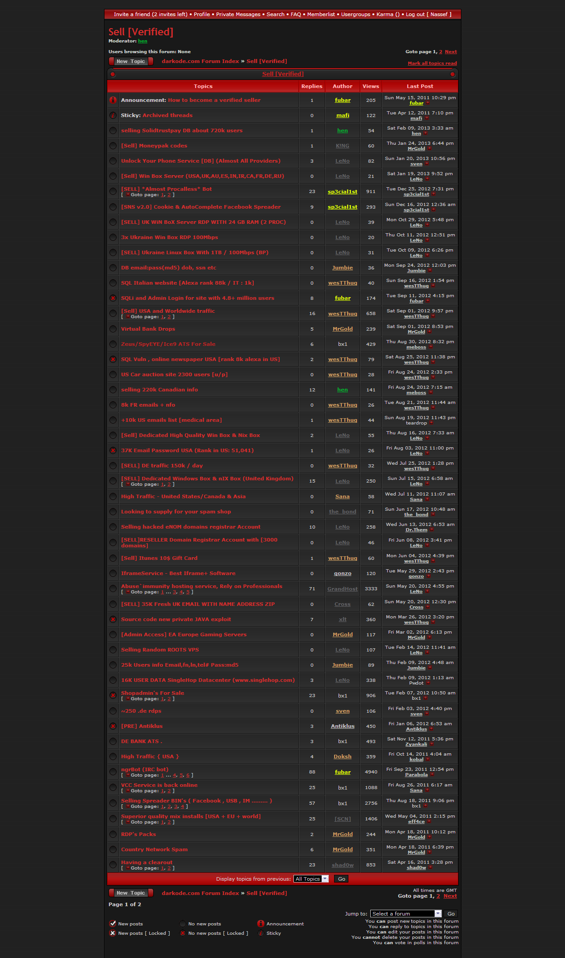Click the topic icon beside RDP's Packs

pos(113,834)
